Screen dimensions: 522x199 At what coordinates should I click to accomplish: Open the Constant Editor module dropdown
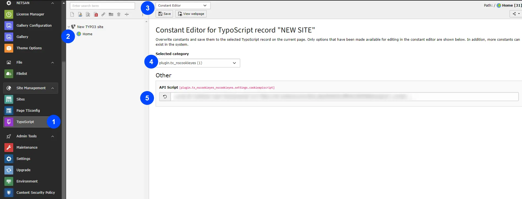coord(183,6)
